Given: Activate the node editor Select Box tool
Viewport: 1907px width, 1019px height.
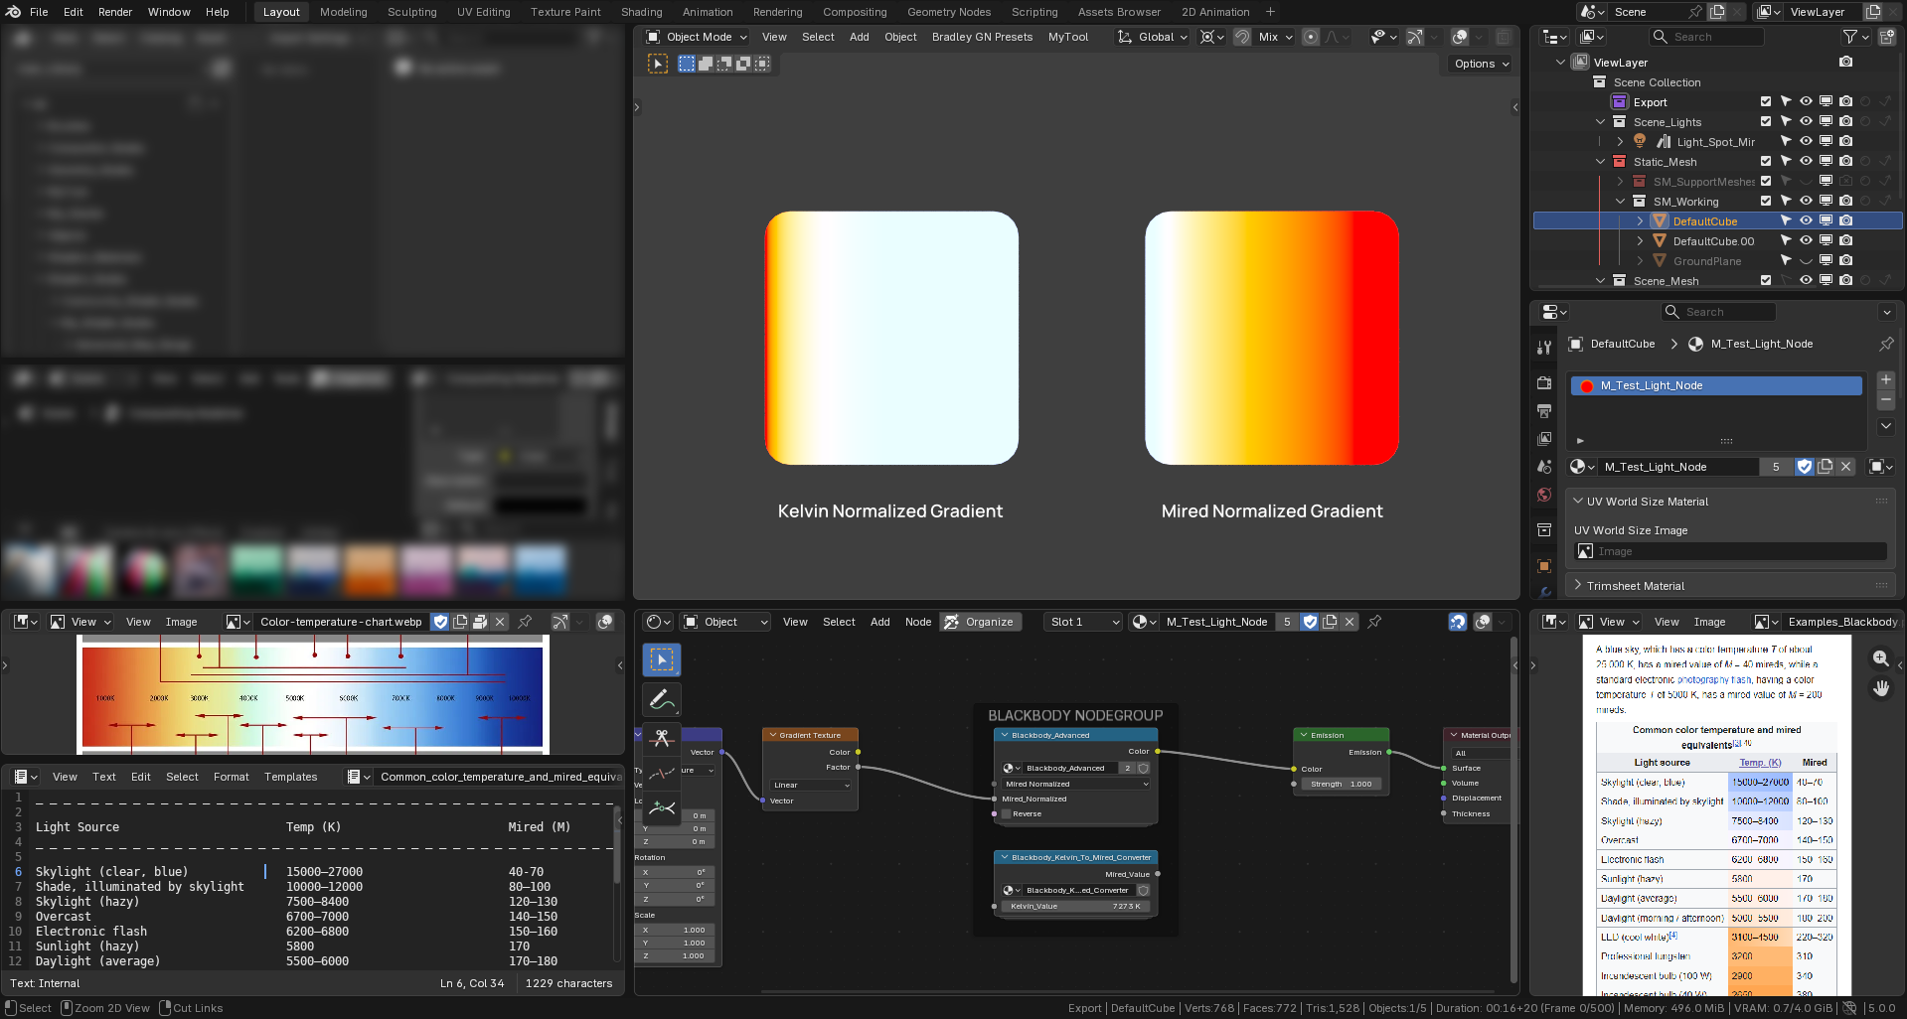Looking at the screenshot, I should coord(662,659).
